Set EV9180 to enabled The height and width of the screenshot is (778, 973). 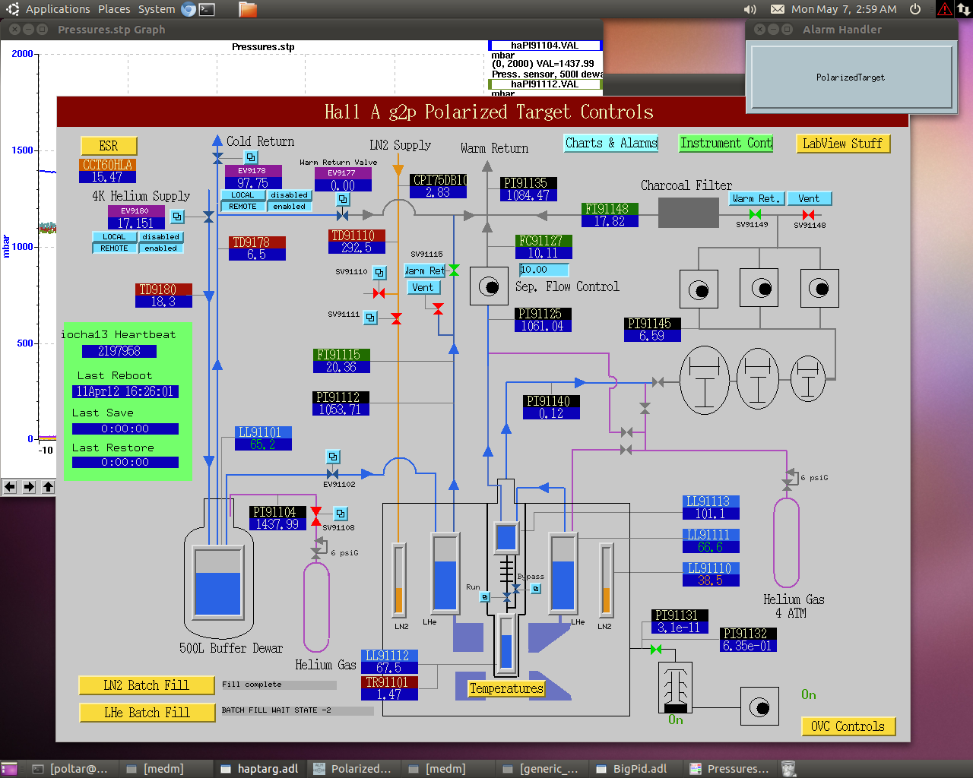[160, 248]
